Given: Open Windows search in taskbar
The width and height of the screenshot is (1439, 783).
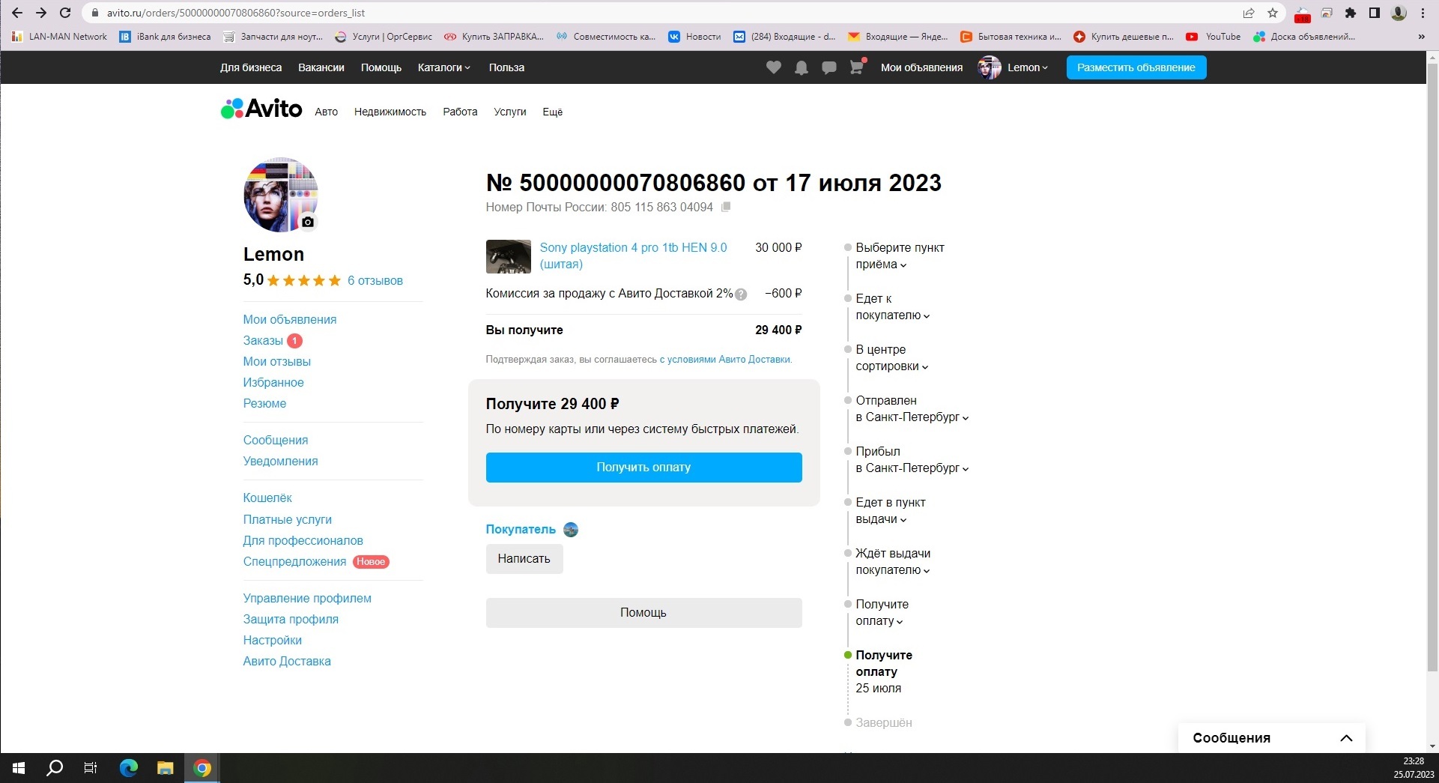Looking at the screenshot, I should tap(55, 768).
